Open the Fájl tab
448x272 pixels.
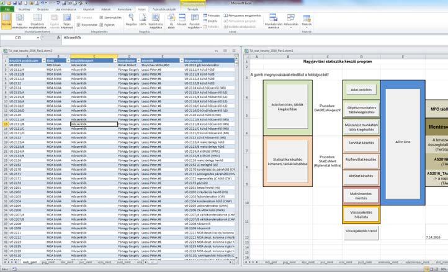pos(7,9)
